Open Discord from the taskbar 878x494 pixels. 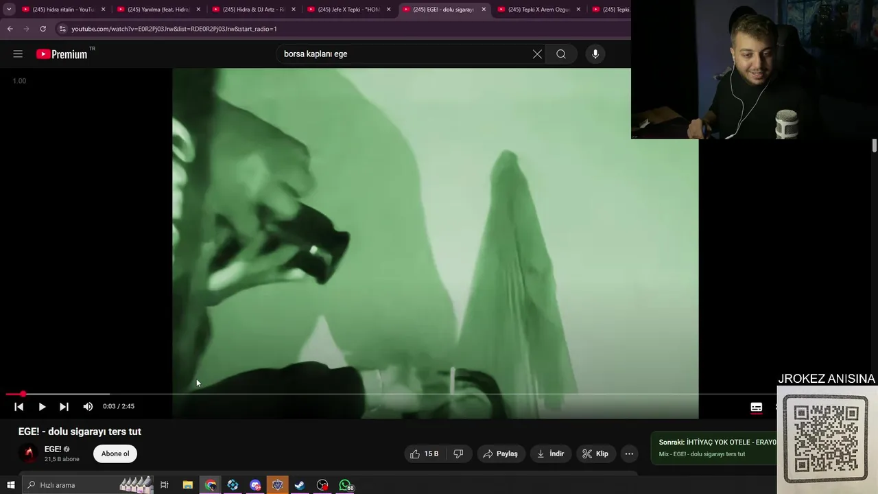pos(255,485)
